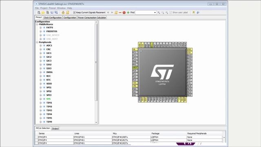Click the Redo arrow icon
The width and height of the screenshot is (261, 147).
coord(112,13)
